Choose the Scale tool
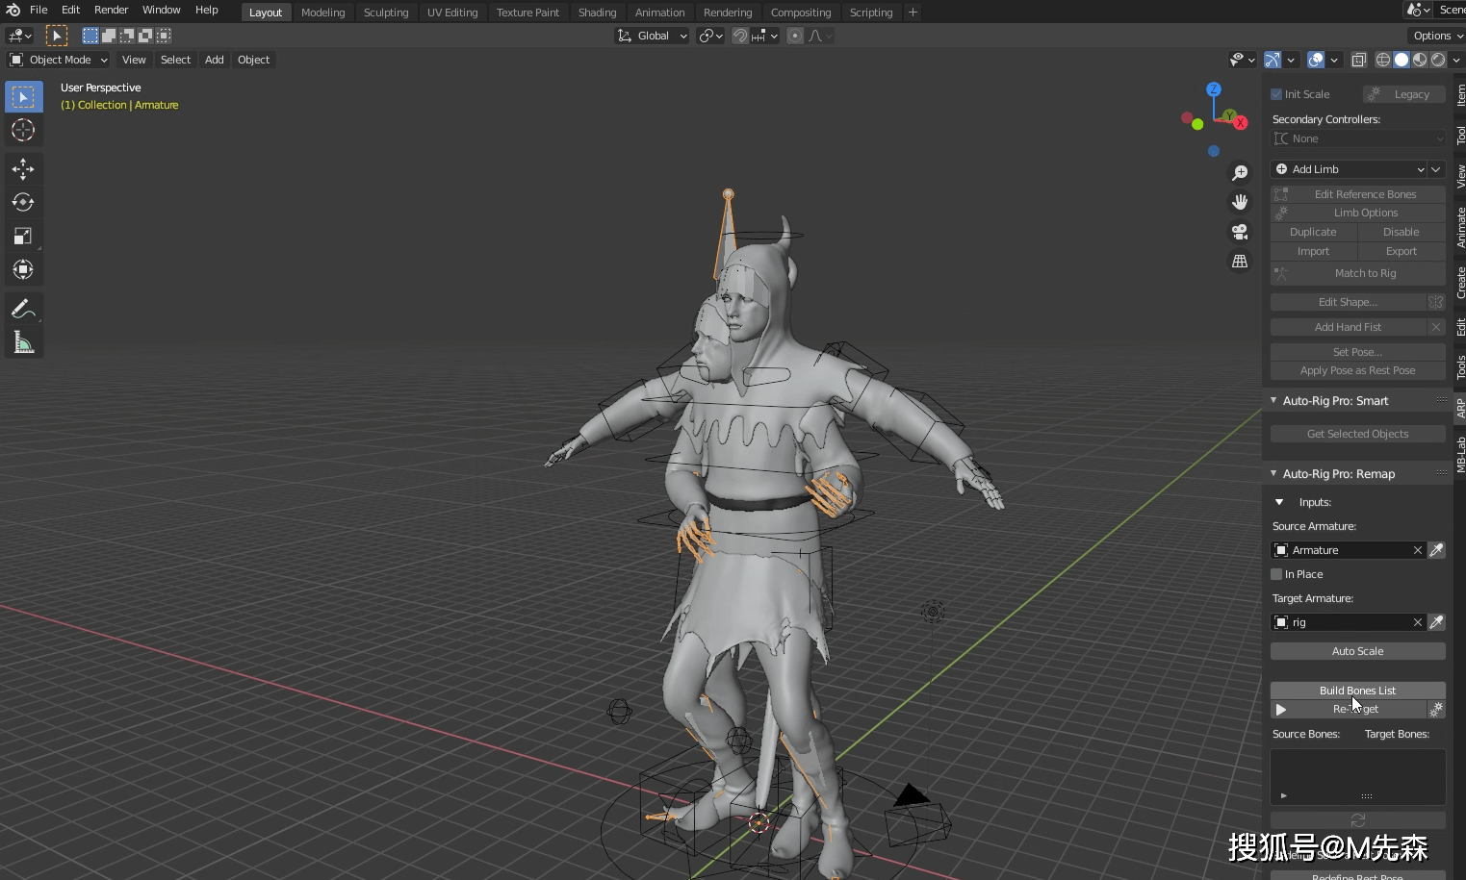1466x880 pixels. 23,237
